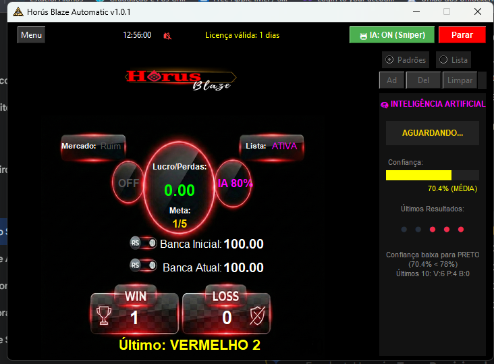Click the yellow Confiança progress bar
The image size is (494, 364).
coord(432,175)
